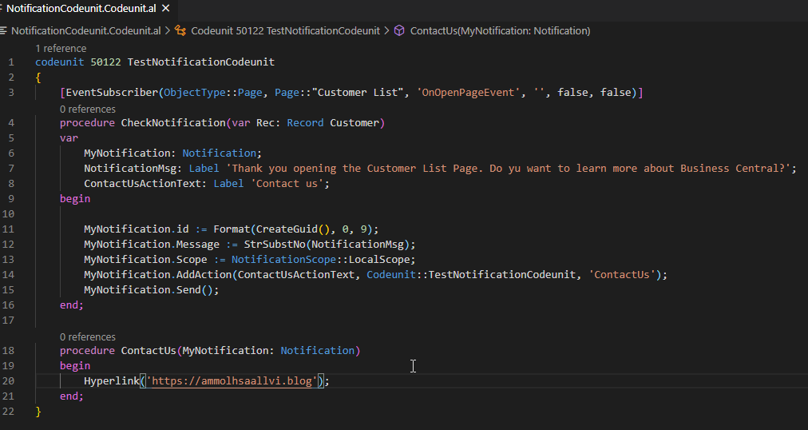Click line number 20 in the gutter
Image resolution: width=808 pixels, height=430 pixels.
[10, 381]
